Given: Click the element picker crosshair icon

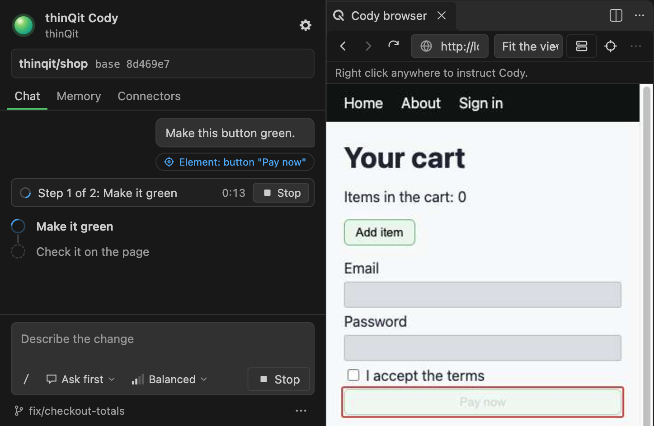Looking at the screenshot, I should pyautogui.click(x=611, y=46).
